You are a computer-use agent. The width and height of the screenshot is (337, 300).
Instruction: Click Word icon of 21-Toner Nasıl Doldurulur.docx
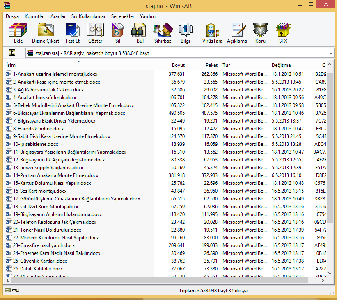[x=9, y=230]
